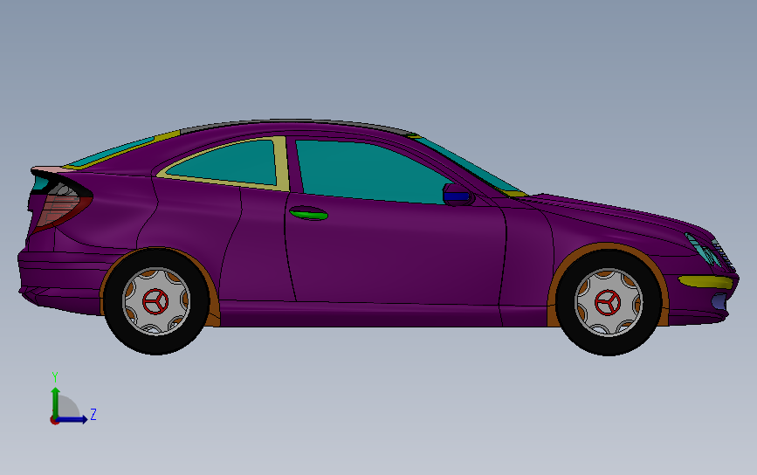
Task: Select the fog light on the front bumper
Action: point(719,301)
